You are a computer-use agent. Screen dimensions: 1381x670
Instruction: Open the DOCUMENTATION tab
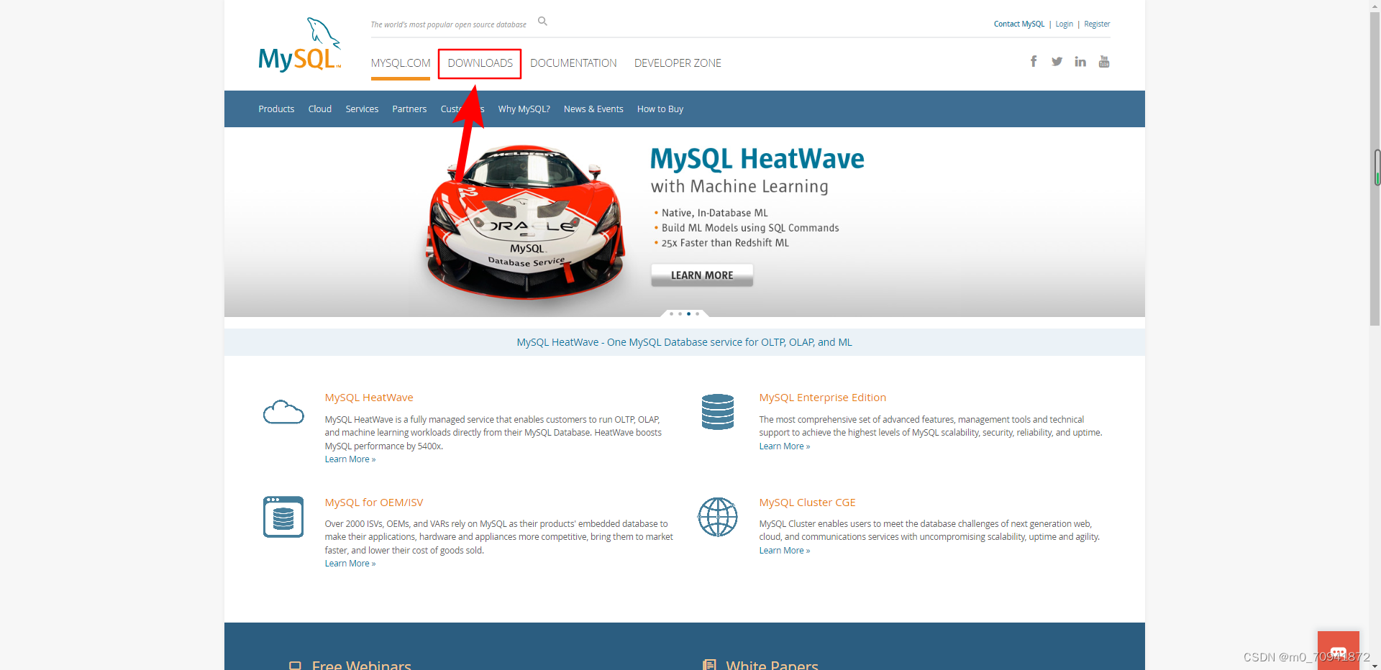pyautogui.click(x=573, y=63)
